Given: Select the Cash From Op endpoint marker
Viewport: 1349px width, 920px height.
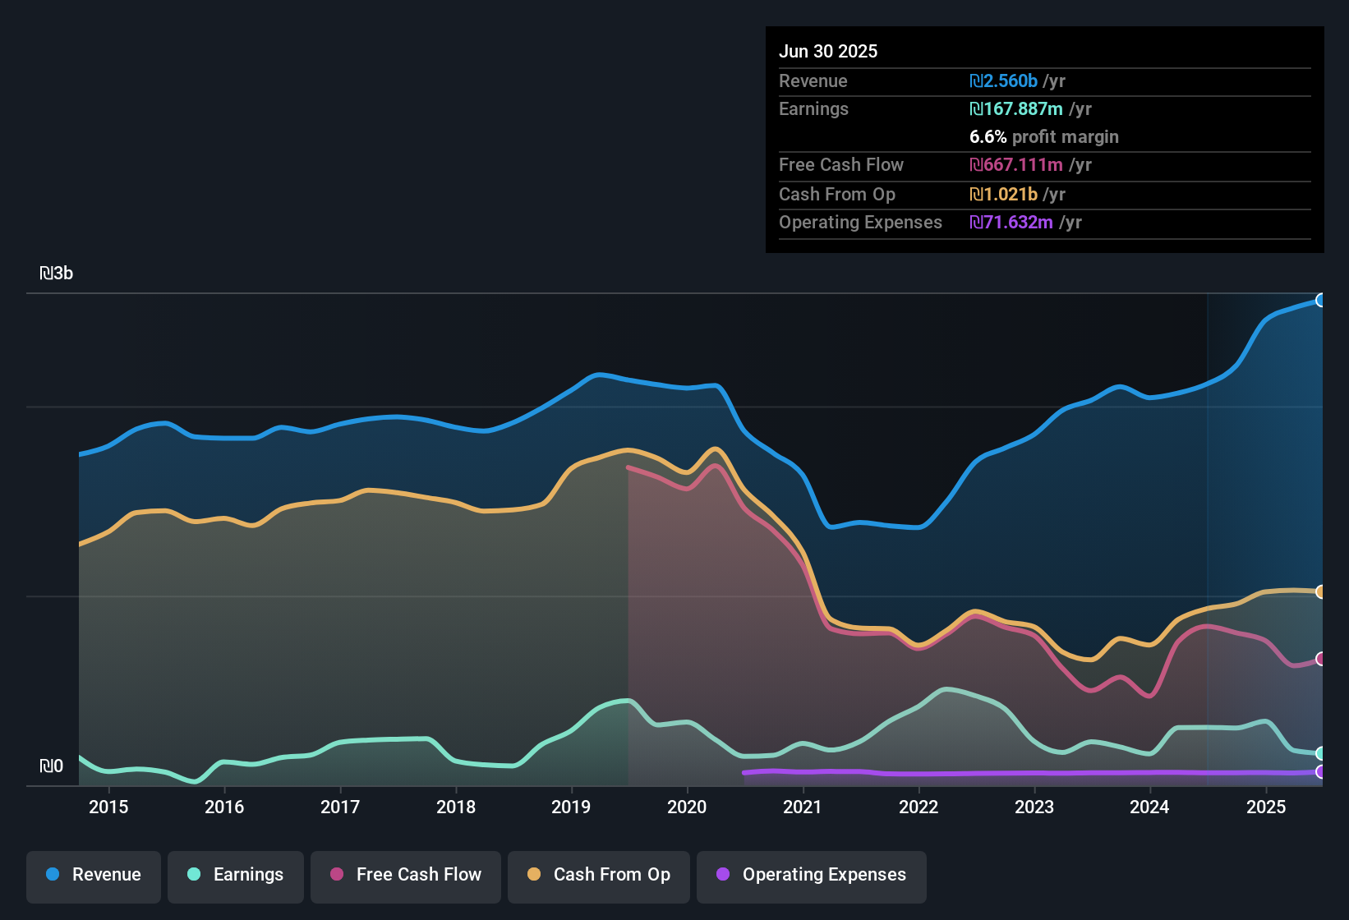Looking at the screenshot, I should (x=1321, y=591).
